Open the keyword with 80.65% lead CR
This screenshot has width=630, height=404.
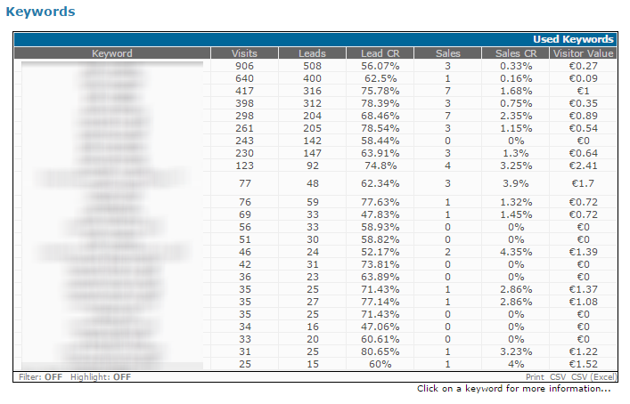click(111, 352)
